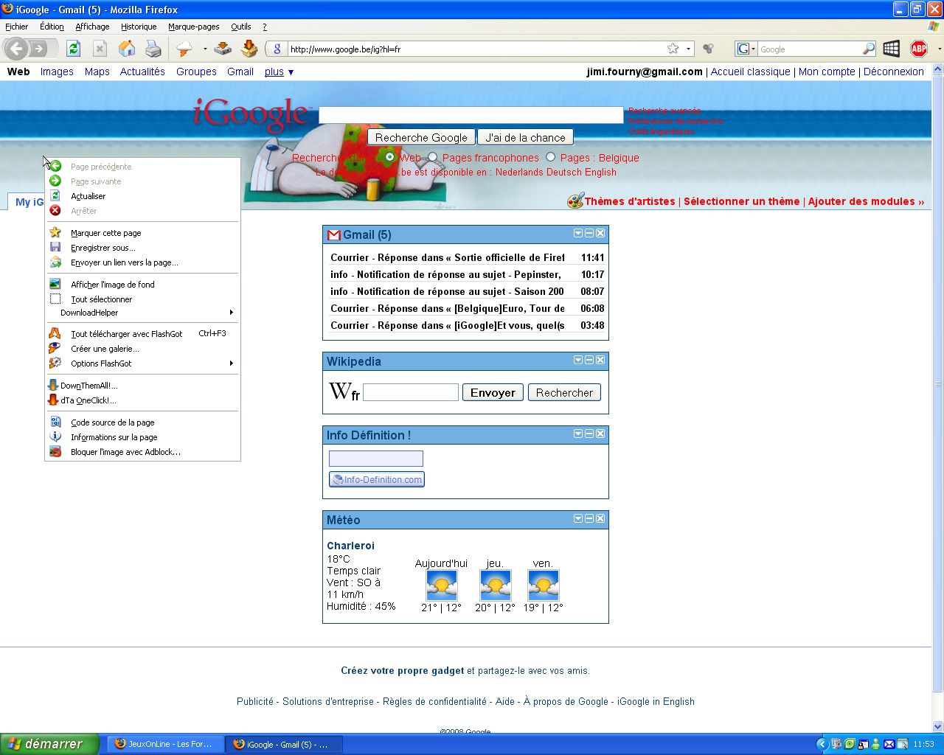The width and height of the screenshot is (944, 755).
Task: Minimize the Info Définition gadget
Action: point(589,434)
